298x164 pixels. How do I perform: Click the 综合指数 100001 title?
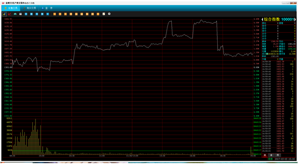click(x=279, y=19)
